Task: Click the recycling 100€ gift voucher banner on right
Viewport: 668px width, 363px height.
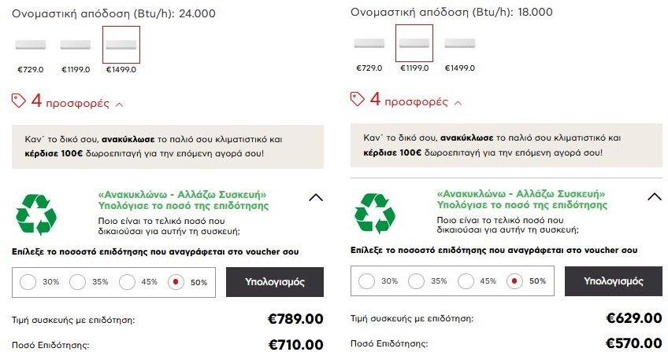Action: click(507, 145)
